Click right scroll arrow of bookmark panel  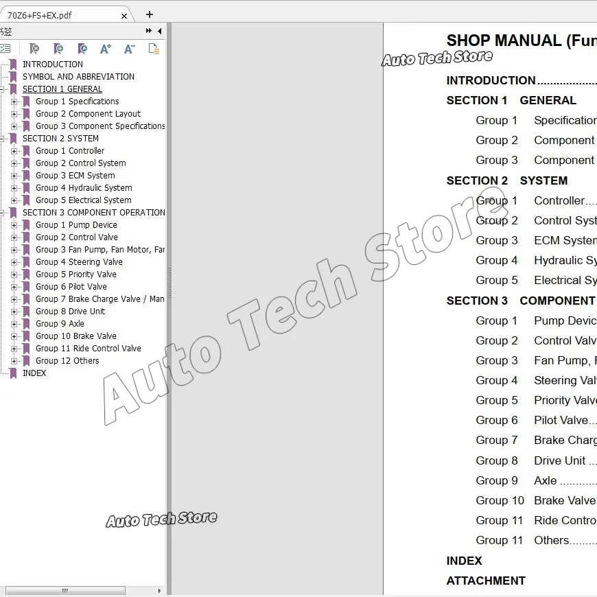159,591
